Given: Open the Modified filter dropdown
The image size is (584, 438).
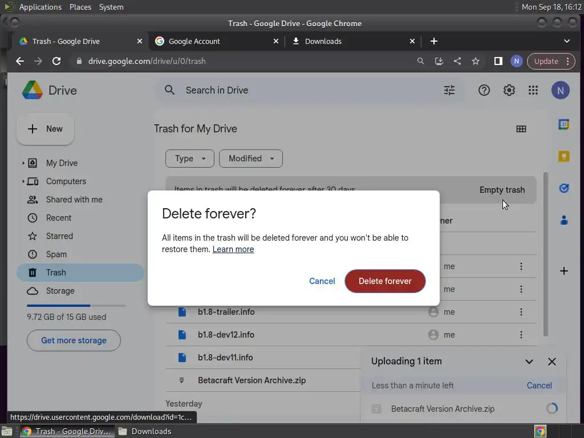Looking at the screenshot, I should point(251,159).
